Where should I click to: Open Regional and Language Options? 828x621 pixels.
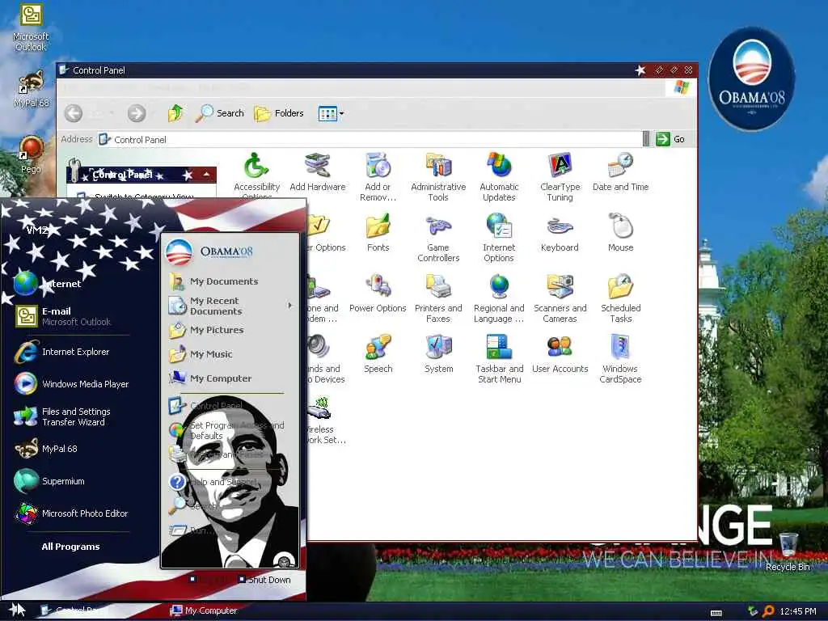pos(499,298)
